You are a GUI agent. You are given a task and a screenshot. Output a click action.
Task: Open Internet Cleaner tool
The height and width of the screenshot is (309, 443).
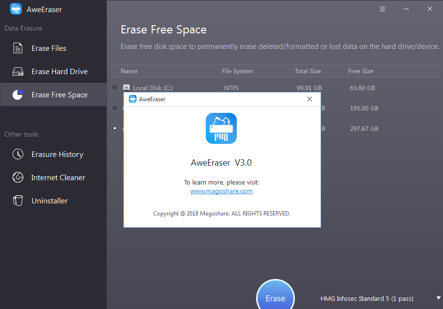click(53, 177)
